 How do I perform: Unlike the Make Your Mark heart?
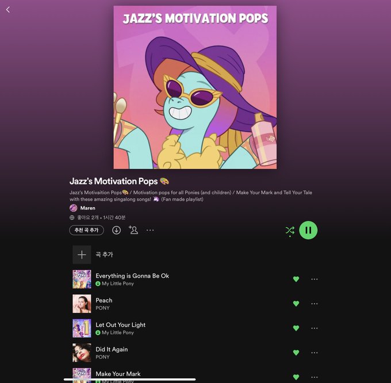(296, 377)
